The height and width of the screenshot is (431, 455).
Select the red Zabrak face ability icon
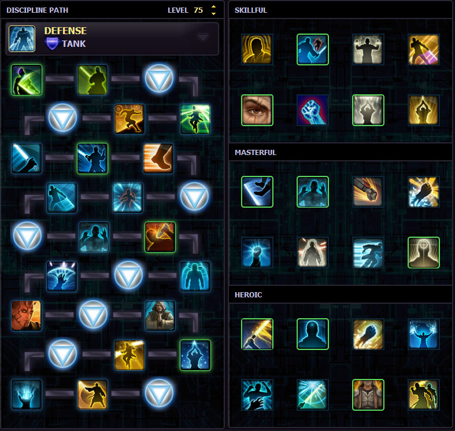pyautogui.click(x=27, y=316)
